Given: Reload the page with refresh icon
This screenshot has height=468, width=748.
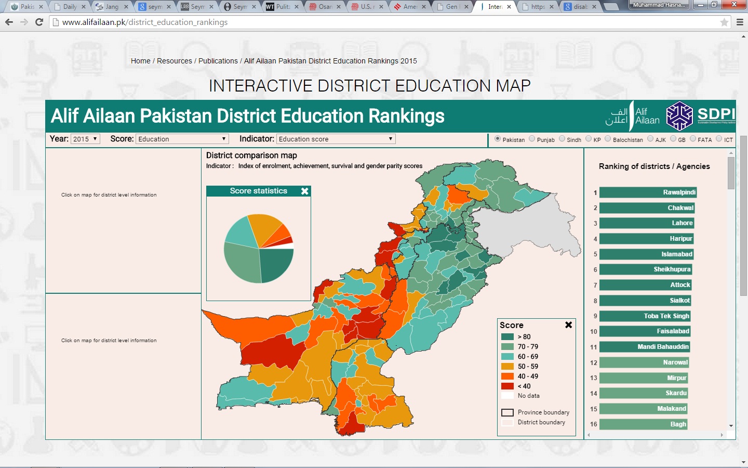Looking at the screenshot, I should [x=39, y=22].
